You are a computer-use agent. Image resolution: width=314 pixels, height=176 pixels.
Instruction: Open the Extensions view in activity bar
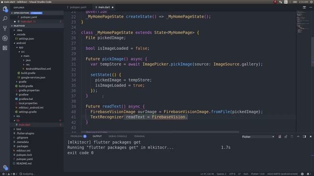point(5,48)
